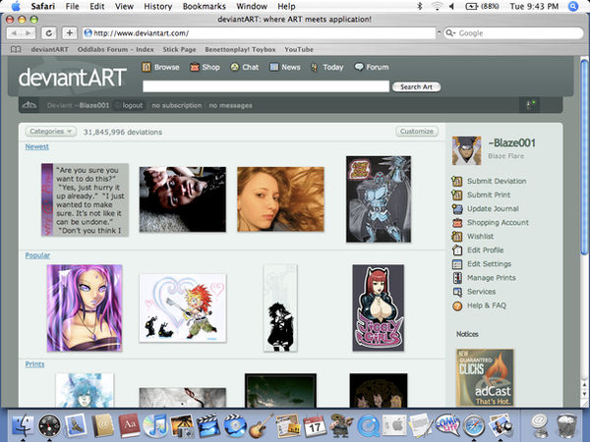
Task: Open the purple-haired girl popular thumbnail
Action: [x=85, y=307]
